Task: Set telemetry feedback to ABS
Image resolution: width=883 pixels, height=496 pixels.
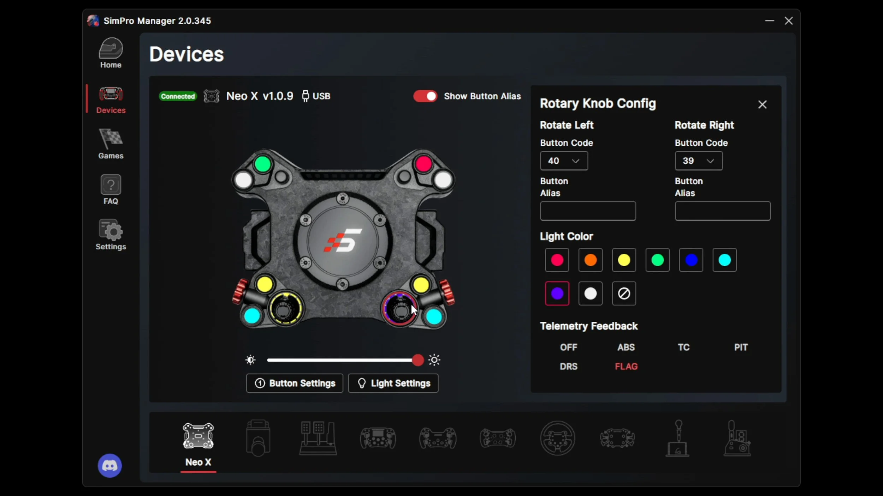Action: 626,347
